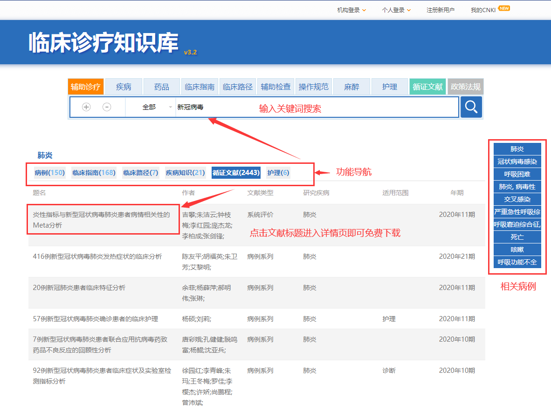Screen dimensions: 551x411
Task: Open article 7例新型冠状病毒肺炎患者联合应用抗病毒药
Action: coord(100,344)
